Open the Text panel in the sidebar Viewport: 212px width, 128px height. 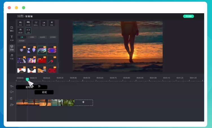(x=12, y=38)
